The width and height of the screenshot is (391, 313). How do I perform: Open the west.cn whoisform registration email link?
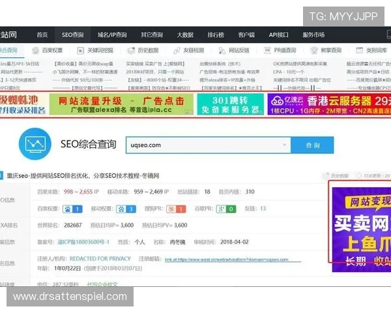coord(226,260)
